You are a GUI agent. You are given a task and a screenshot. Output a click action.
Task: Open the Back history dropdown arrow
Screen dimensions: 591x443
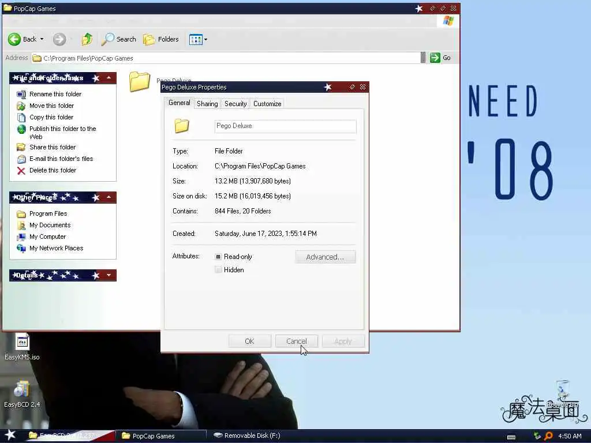pyautogui.click(x=42, y=39)
